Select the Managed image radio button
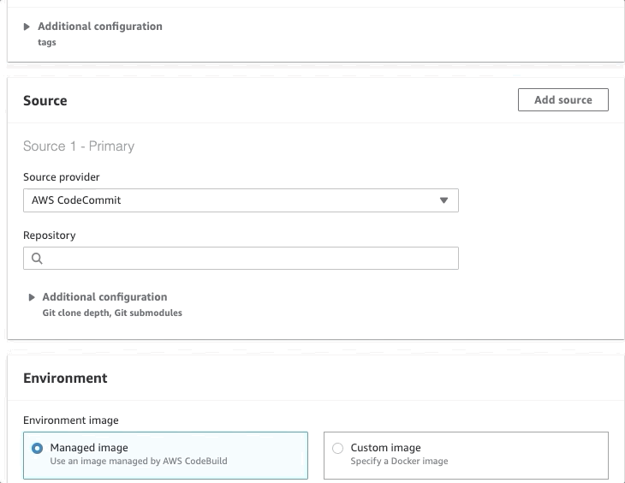Viewport: 625px width, 483px height. pyautogui.click(x=37, y=448)
